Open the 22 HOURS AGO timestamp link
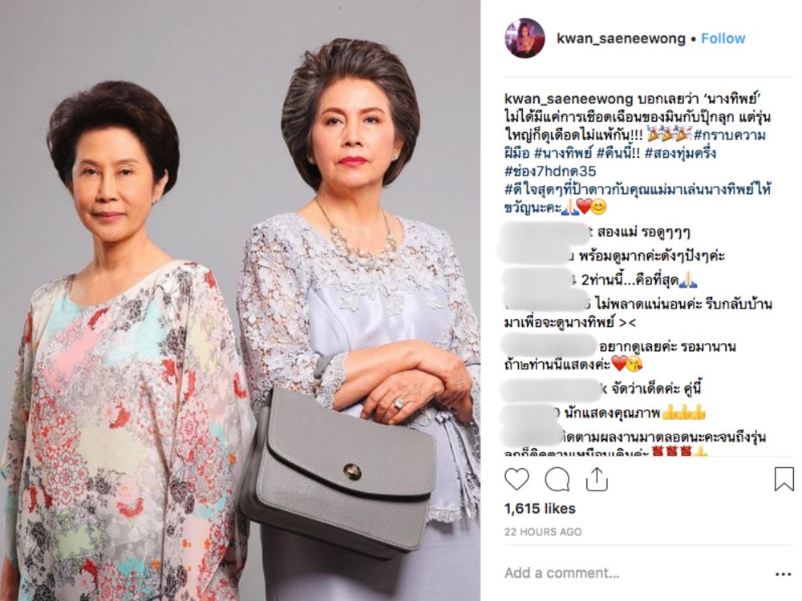 point(543,531)
